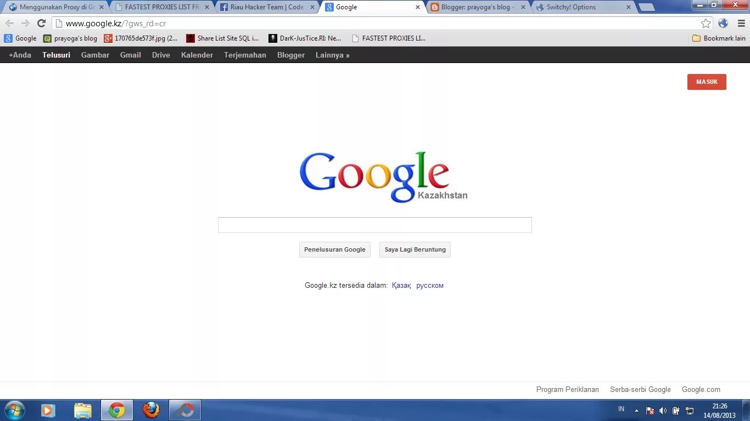Go to Google.com footer link
This screenshot has width=750, height=421.
click(701, 389)
